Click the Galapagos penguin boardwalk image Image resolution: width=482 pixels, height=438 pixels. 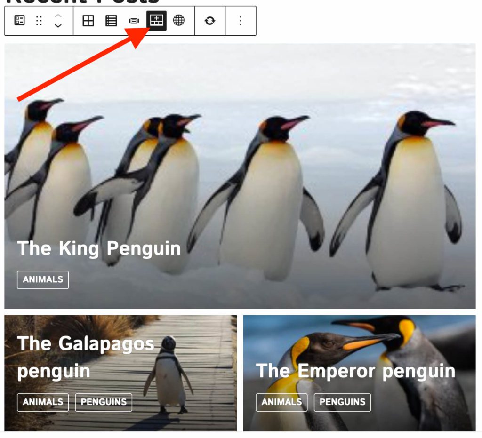(120, 374)
